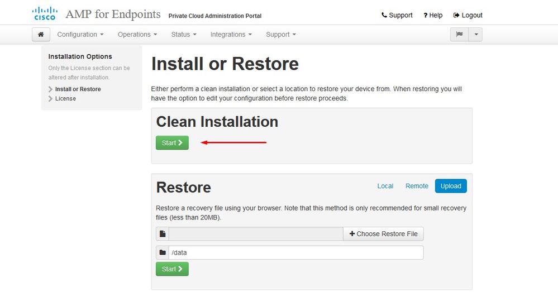Click the file icon beside restore file field

163,234
